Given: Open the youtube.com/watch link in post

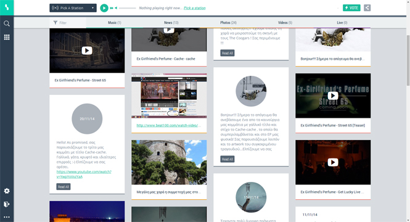Looking at the screenshot, I should (84, 174).
